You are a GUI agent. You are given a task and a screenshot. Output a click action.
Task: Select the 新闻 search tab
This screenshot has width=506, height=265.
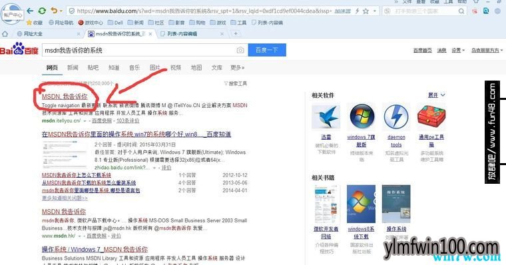(x=73, y=67)
